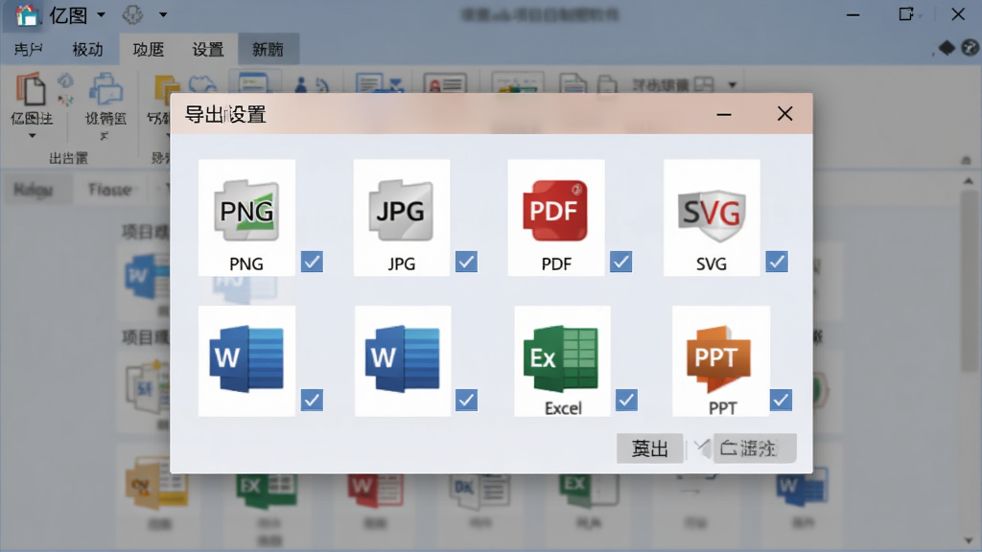Click the ID card ribbon icon
982x552 pixels.
(445, 84)
